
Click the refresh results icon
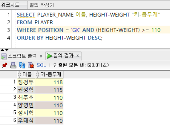click(22, 65)
